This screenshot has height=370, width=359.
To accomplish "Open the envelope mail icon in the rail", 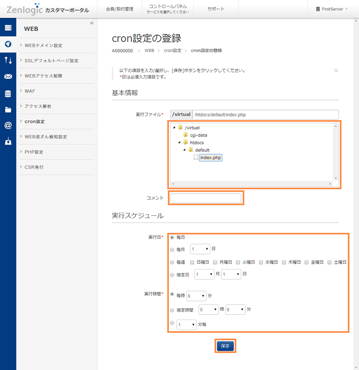I will tap(8, 77).
